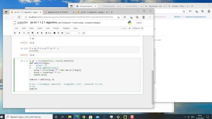Screen dimensions: 212x119
Task: Switch to Hypotenuse Wikipedia tab in back browser
Action: [155, 6]
